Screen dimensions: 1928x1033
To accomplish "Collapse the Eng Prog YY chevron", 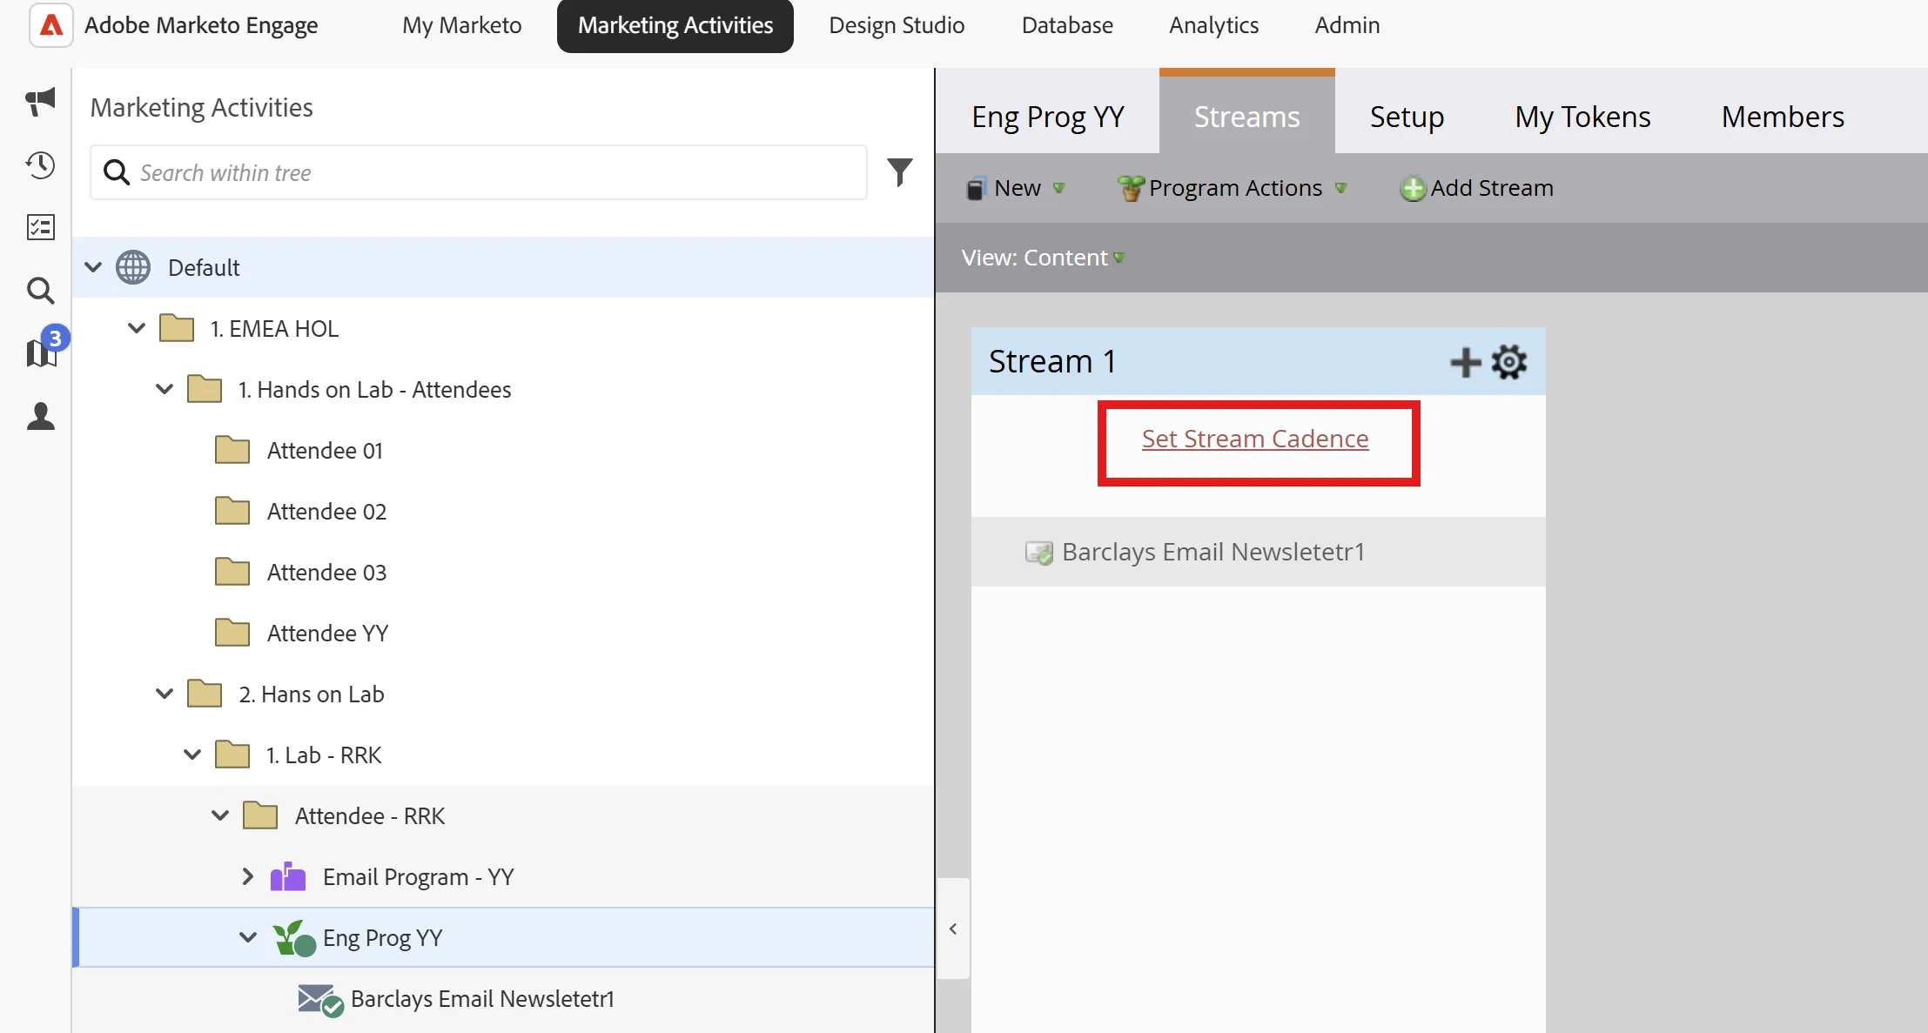I will click(x=248, y=937).
